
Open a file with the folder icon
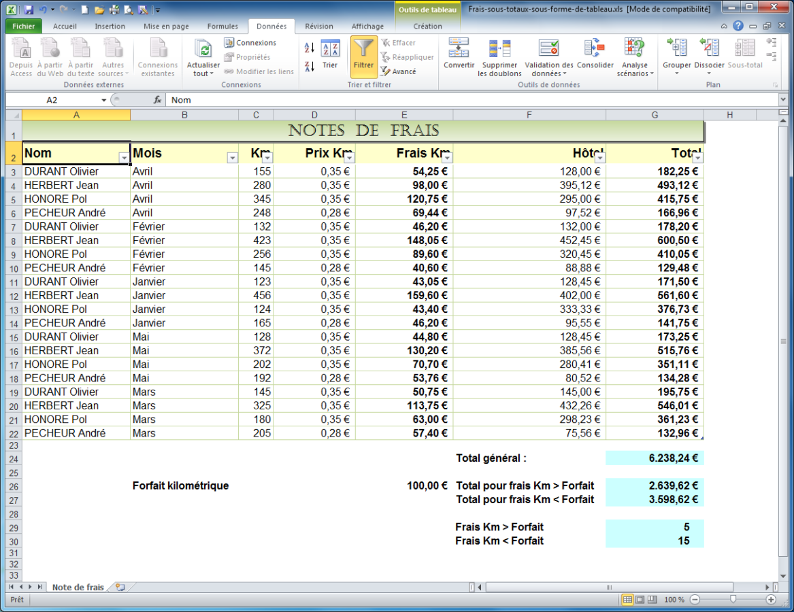click(x=99, y=10)
